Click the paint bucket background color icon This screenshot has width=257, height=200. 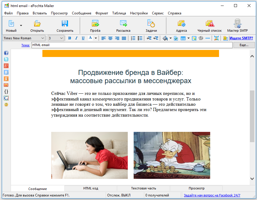165,38
